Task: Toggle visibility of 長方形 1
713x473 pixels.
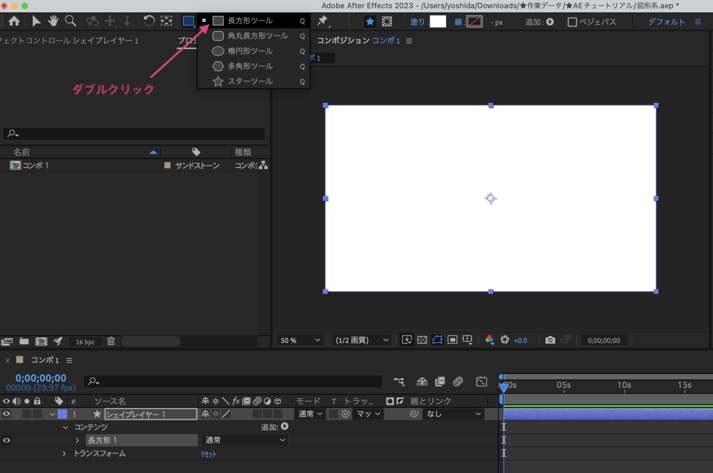Action: 6,440
